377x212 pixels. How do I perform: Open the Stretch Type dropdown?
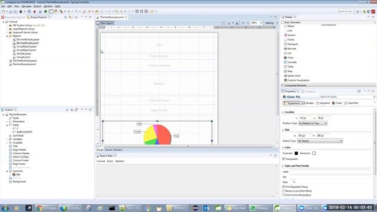pos(320,141)
